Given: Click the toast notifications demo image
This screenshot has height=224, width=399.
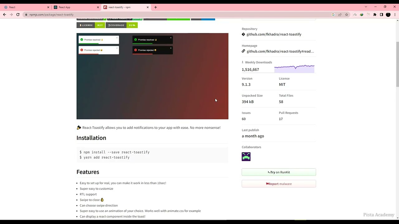Looking at the screenshot, I should [152, 76].
